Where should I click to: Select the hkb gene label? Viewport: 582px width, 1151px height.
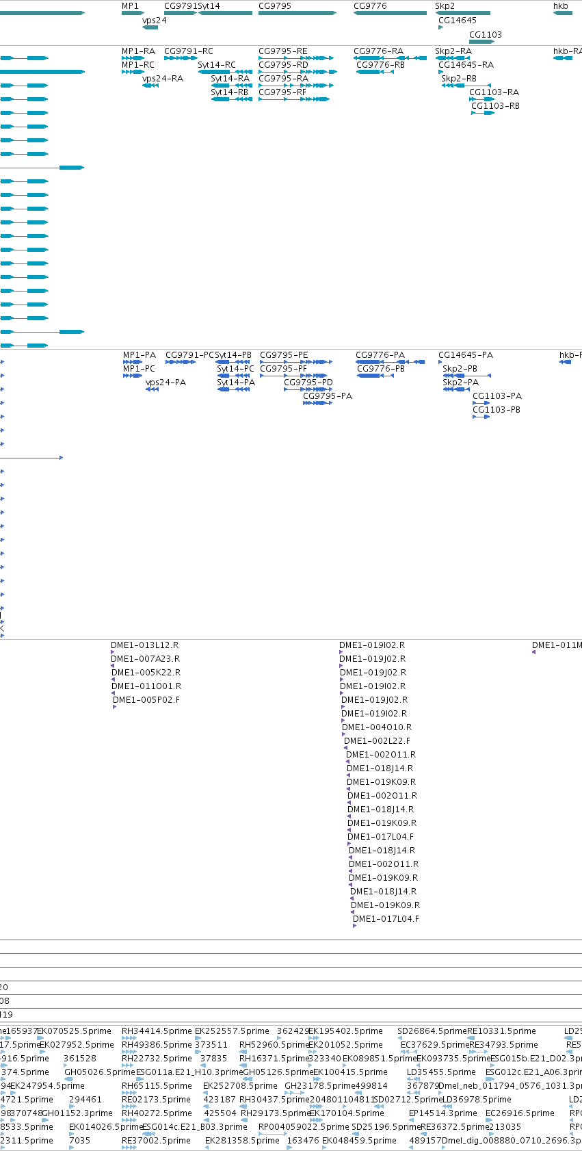tap(561, 6)
